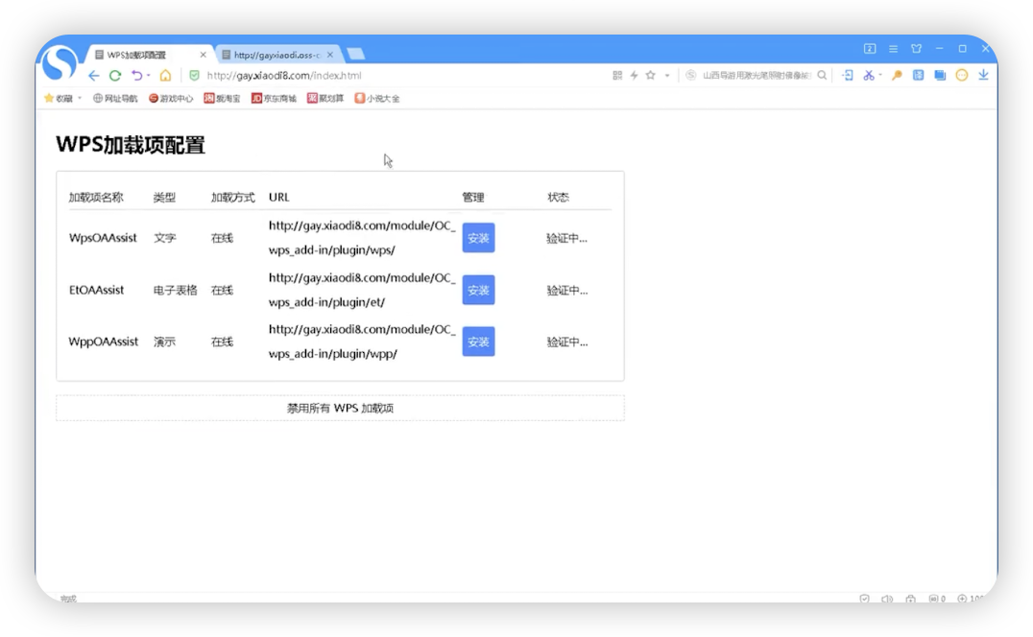Click the EtOAAssist name cell
Viewport: 1033px width, 637px height.
pos(96,290)
